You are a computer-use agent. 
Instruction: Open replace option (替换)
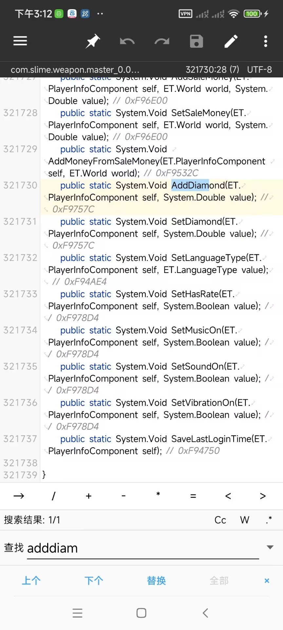point(157,581)
